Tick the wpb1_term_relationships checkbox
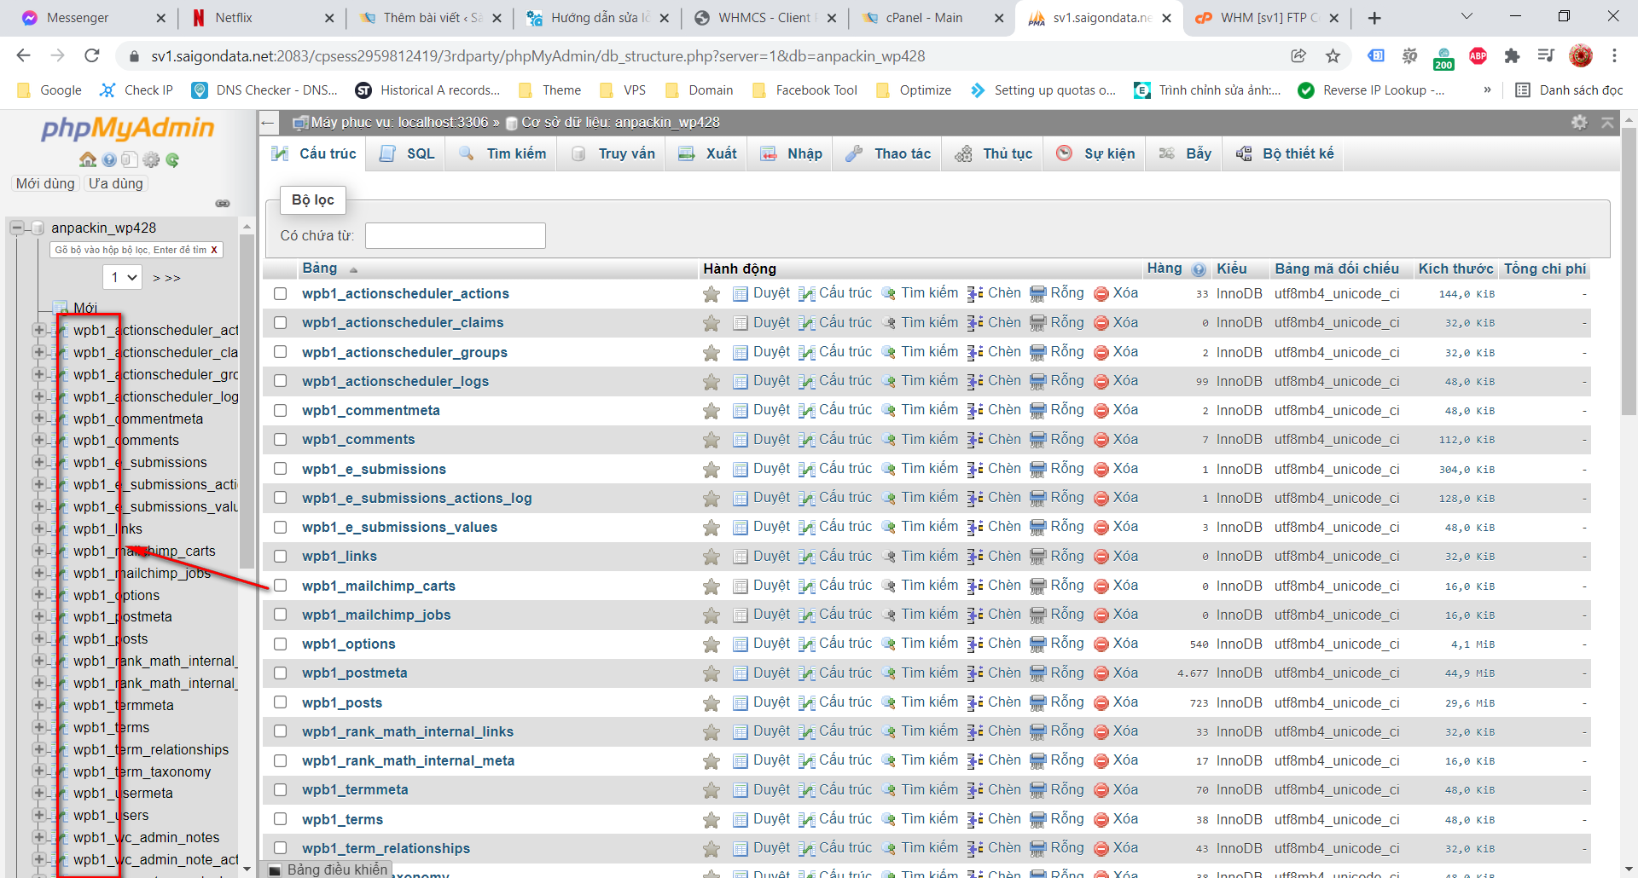This screenshot has width=1638, height=878. pos(280,849)
